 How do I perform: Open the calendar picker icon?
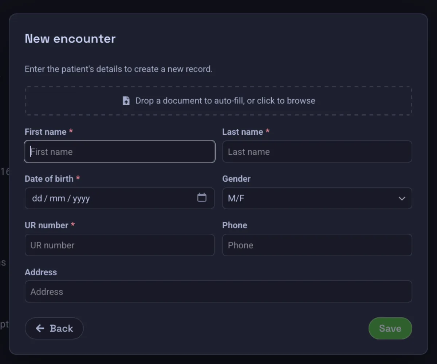coord(202,197)
